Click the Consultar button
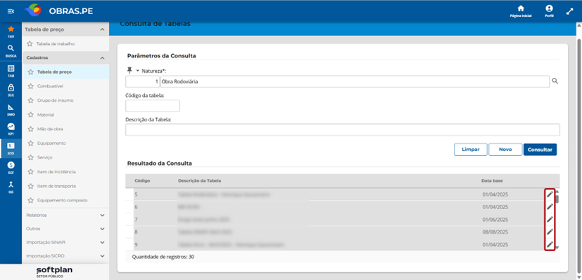 point(540,149)
